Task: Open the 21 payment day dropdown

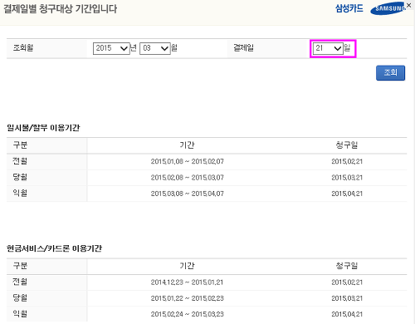Action: (x=328, y=48)
